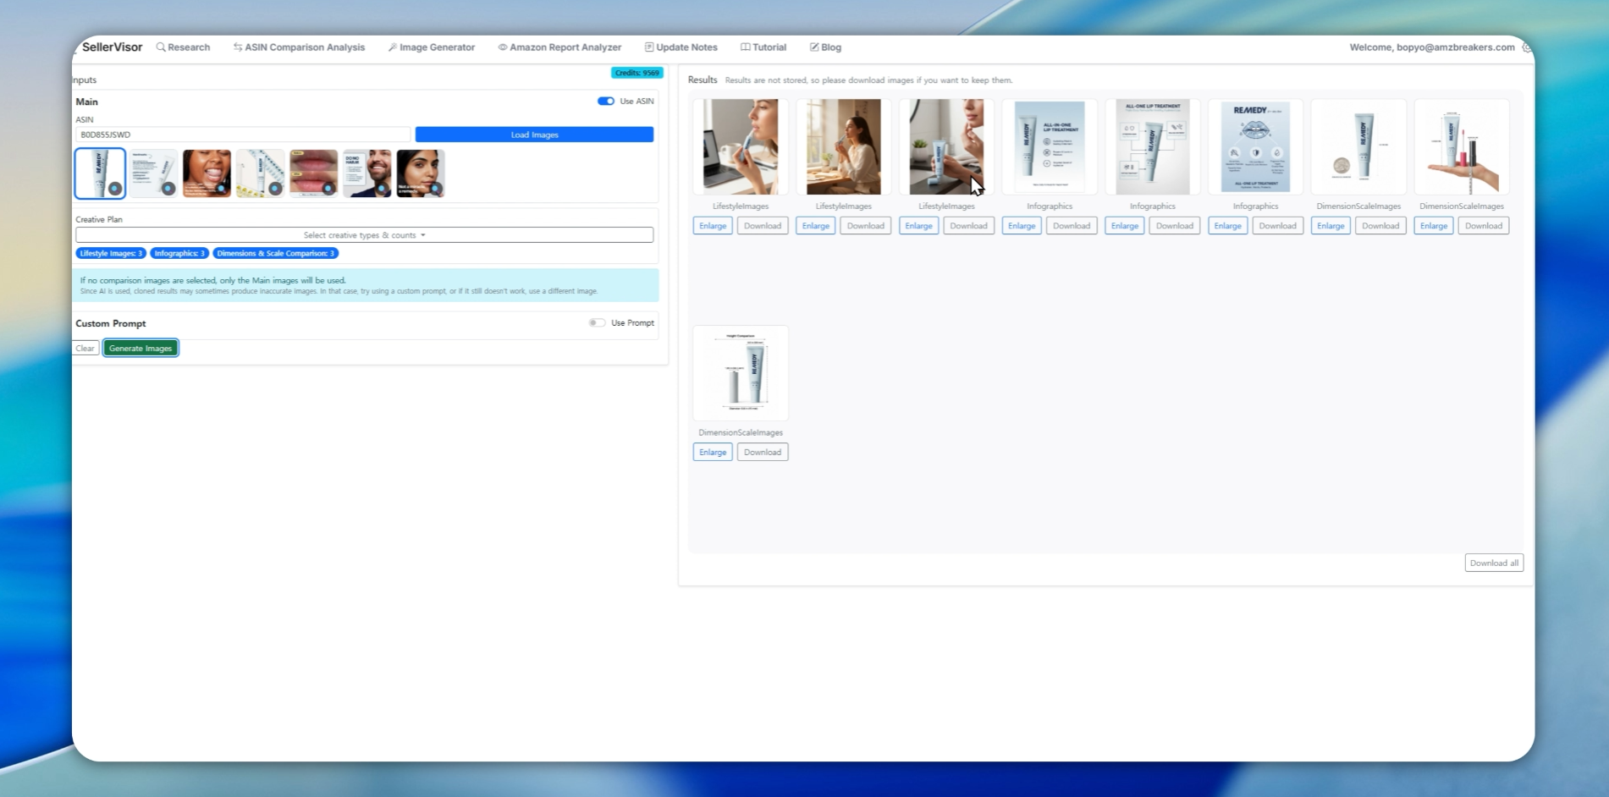Image resolution: width=1609 pixels, height=797 pixels.
Task: Click the Update Notes document icon
Action: coord(649,47)
